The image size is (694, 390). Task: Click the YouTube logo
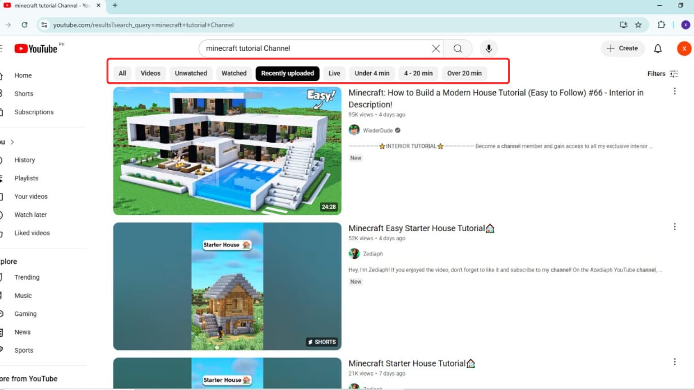coord(36,49)
